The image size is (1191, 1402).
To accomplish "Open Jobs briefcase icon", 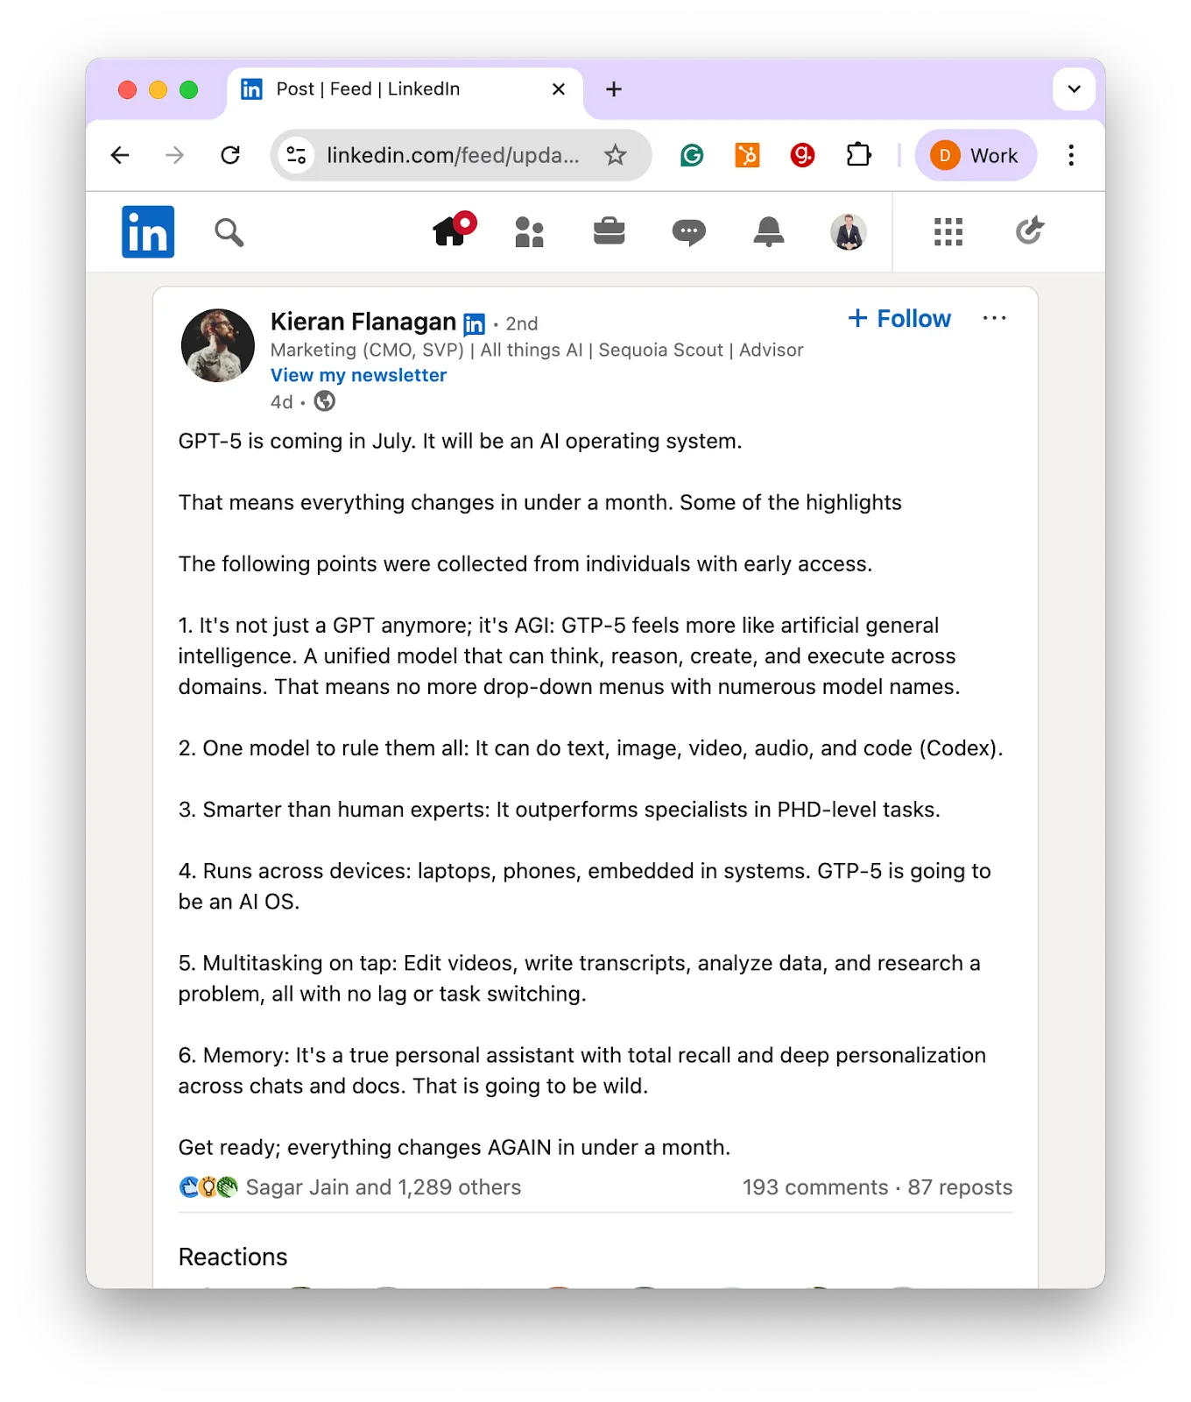I will (x=609, y=231).
